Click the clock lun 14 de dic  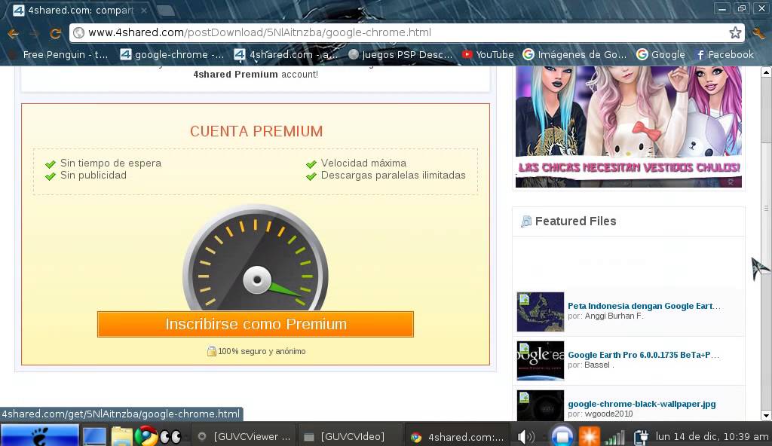712,436
